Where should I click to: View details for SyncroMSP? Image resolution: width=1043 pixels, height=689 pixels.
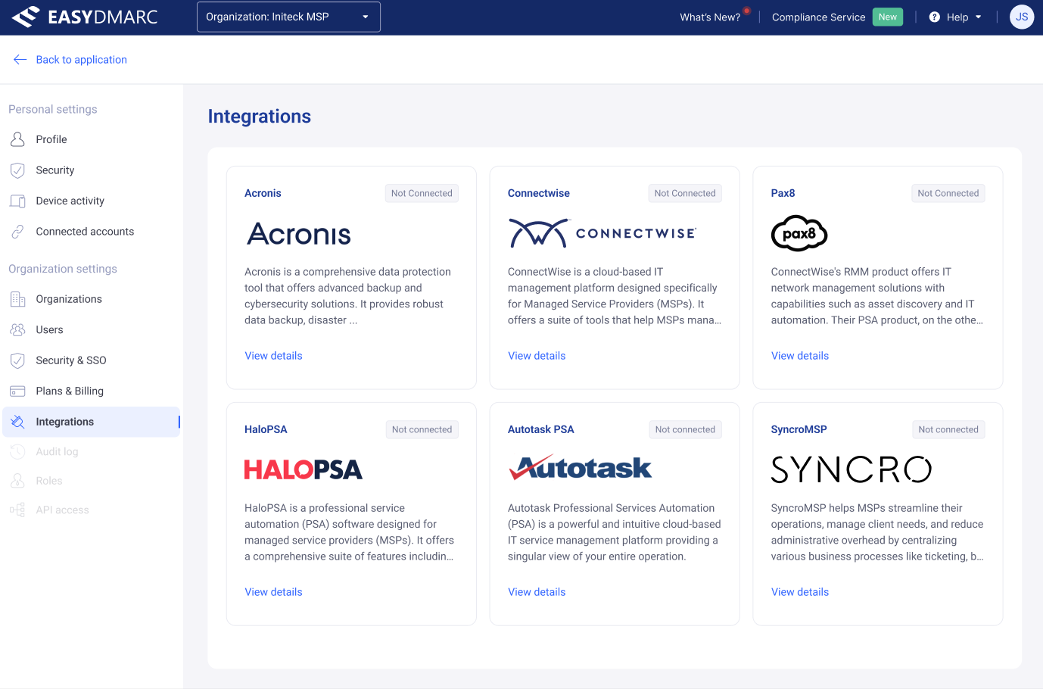[800, 592]
